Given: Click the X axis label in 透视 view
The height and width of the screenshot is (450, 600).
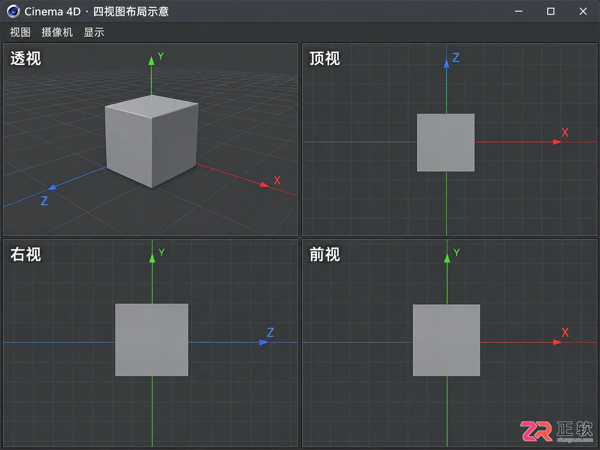Looking at the screenshot, I should click(x=277, y=180).
